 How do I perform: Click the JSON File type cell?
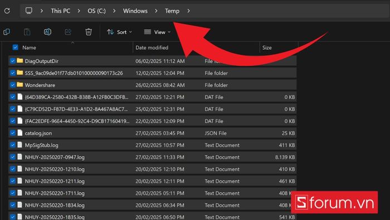[x=216, y=133]
